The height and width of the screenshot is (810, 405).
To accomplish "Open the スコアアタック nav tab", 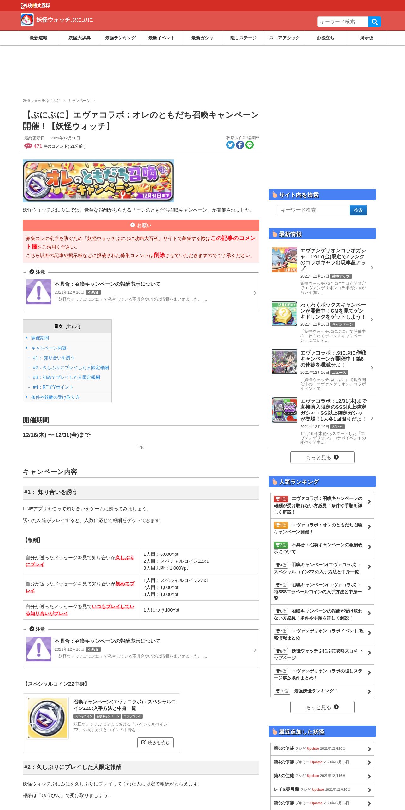I will 285,38.
